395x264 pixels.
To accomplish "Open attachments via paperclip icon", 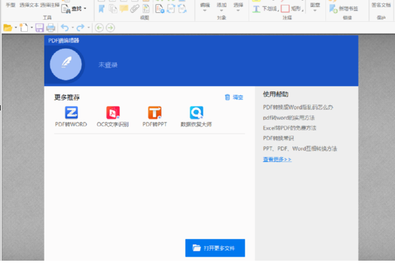I will coord(135,9).
